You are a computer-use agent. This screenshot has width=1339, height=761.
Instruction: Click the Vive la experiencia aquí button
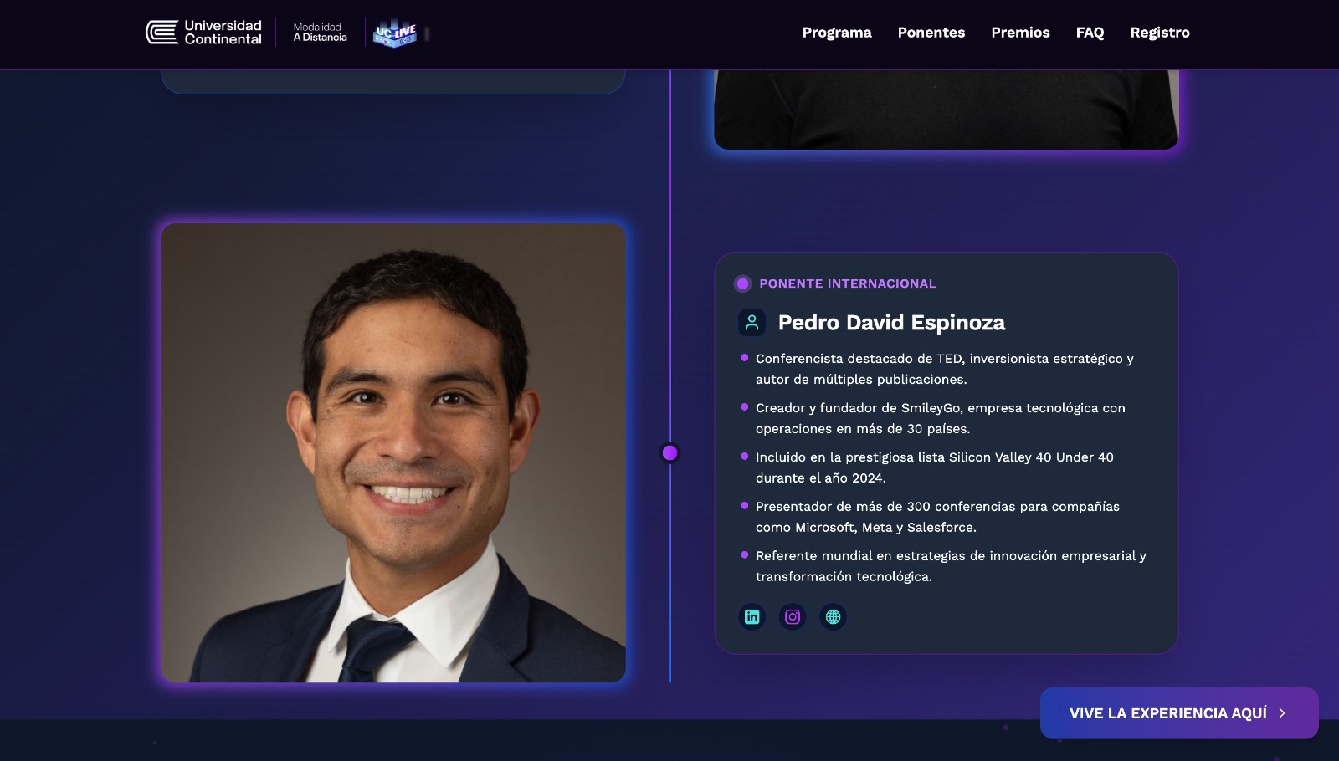[x=1179, y=713]
